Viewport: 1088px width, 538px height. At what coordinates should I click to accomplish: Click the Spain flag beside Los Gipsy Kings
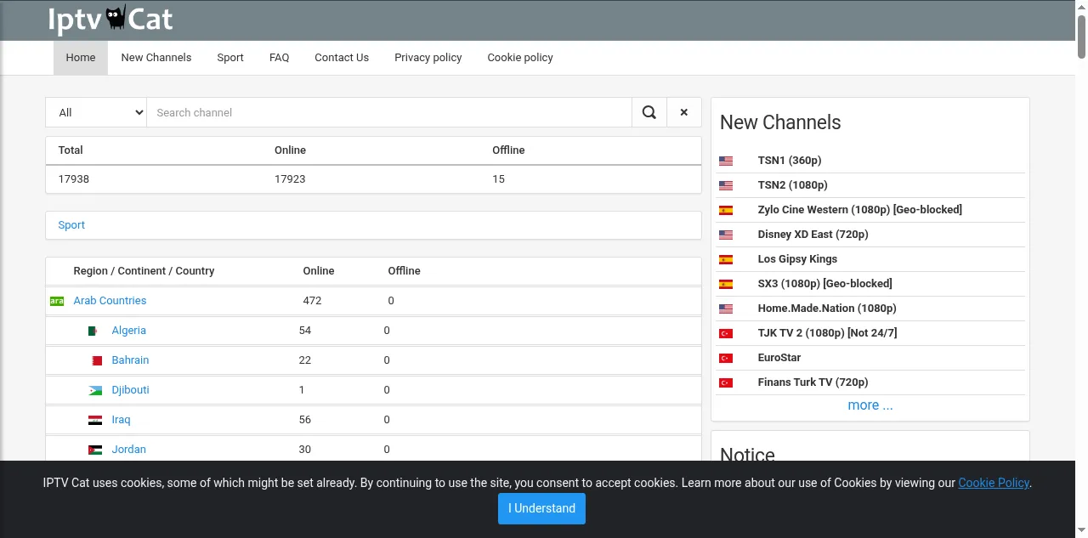[726, 259]
